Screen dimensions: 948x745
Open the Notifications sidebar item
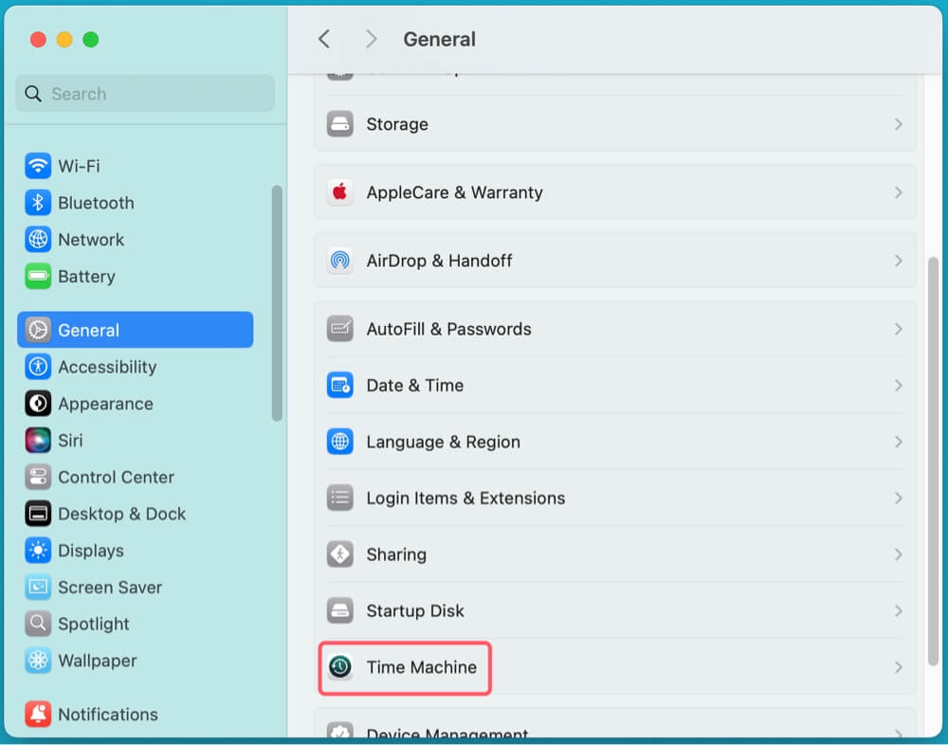(107, 715)
